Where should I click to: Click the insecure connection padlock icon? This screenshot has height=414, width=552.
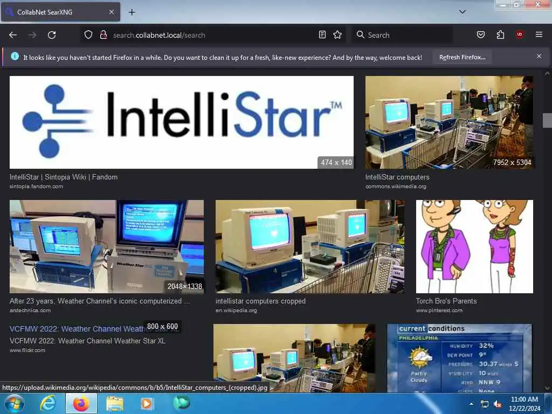(103, 34)
